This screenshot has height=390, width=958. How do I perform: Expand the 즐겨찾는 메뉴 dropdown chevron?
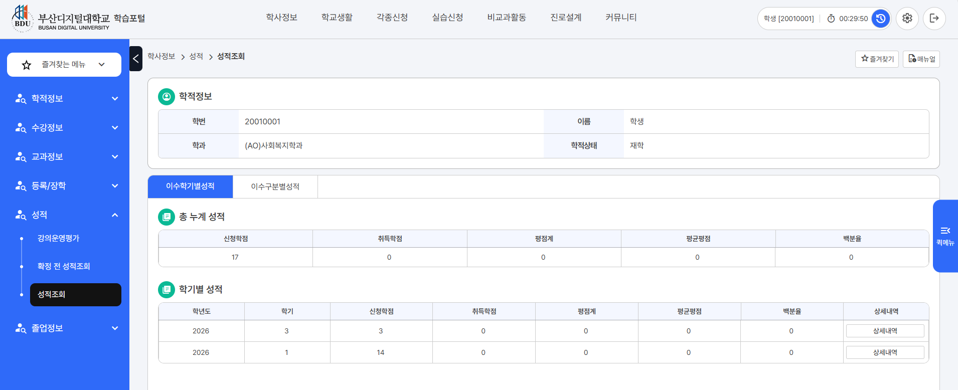(102, 65)
